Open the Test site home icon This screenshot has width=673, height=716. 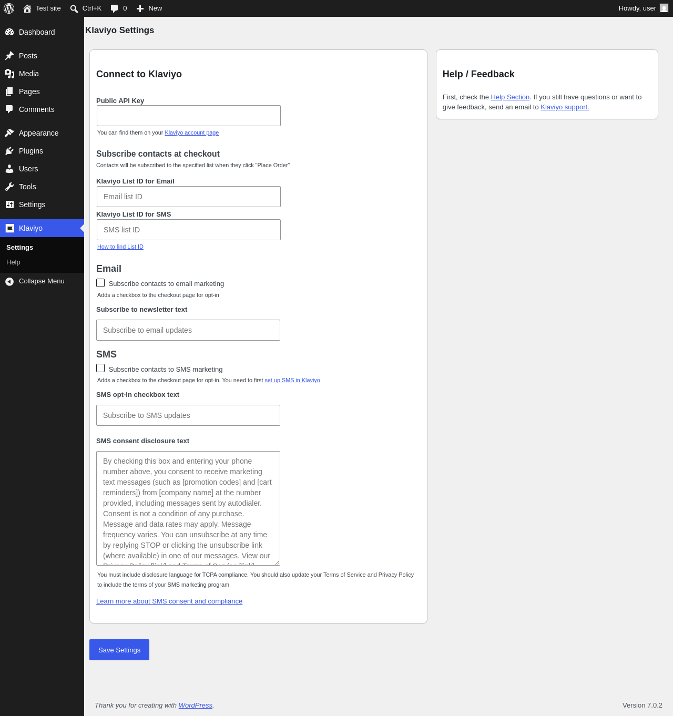pyautogui.click(x=27, y=8)
